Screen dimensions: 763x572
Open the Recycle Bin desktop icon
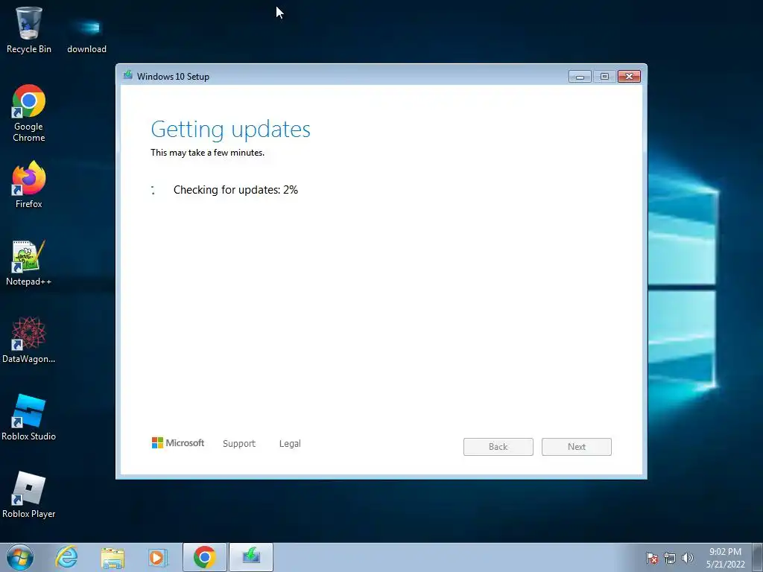pos(29,30)
